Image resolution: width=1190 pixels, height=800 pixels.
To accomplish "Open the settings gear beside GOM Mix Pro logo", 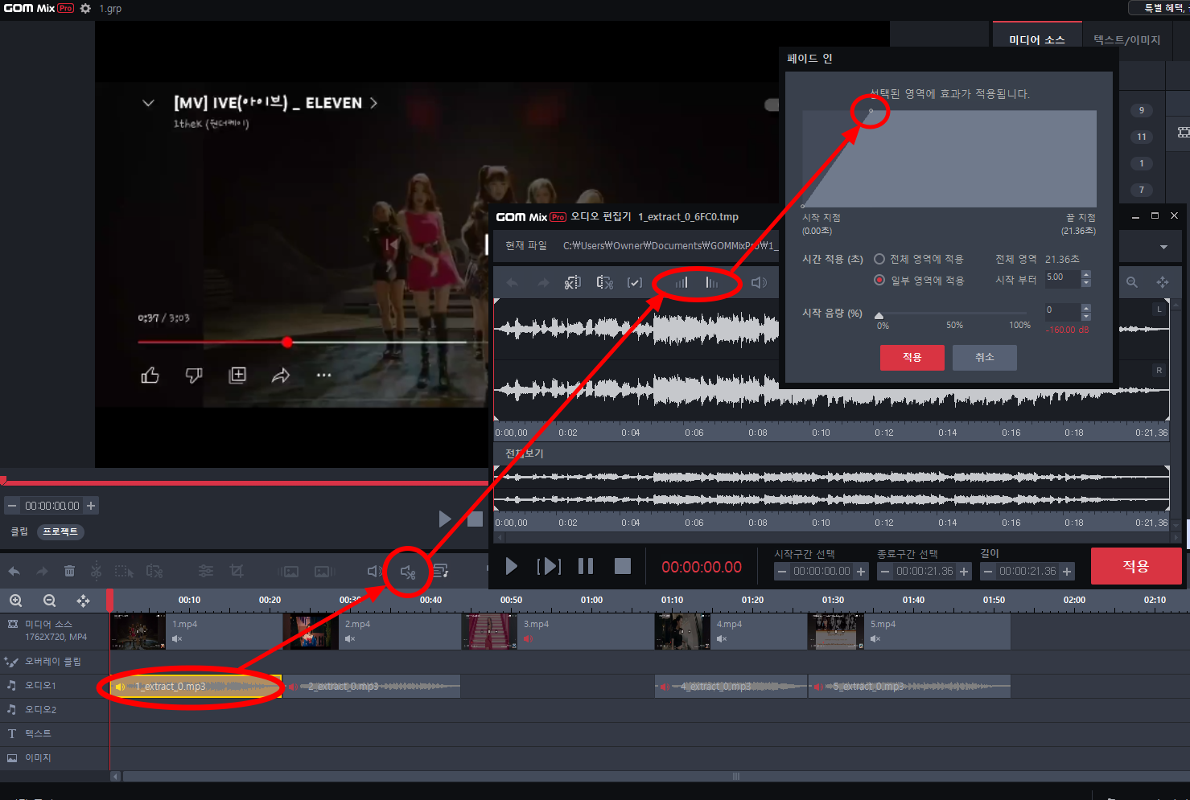I will (85, 8).
